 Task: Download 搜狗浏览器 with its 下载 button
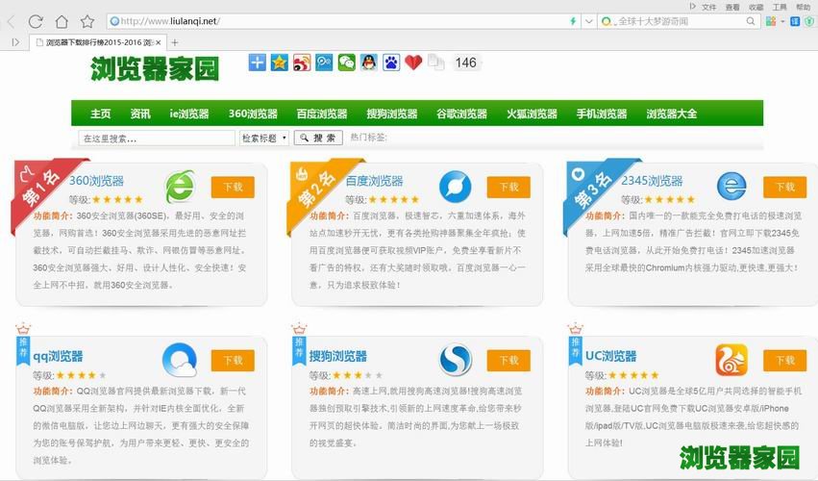click(508, 361)
